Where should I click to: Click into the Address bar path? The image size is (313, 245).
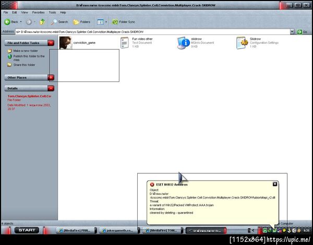click(x=153, y=32)
